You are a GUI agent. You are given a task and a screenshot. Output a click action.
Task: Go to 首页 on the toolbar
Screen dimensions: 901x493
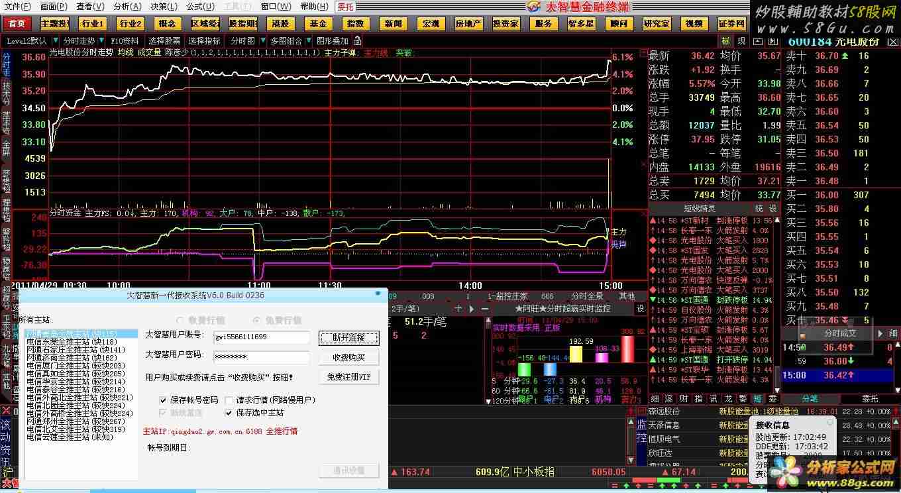[17, 24]
